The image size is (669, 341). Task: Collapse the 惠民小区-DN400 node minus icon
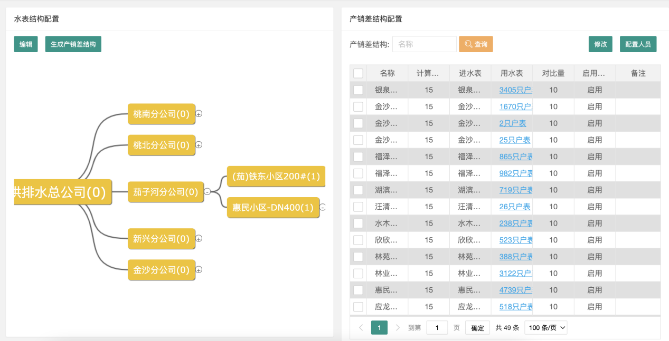click(x=323, y=208)
